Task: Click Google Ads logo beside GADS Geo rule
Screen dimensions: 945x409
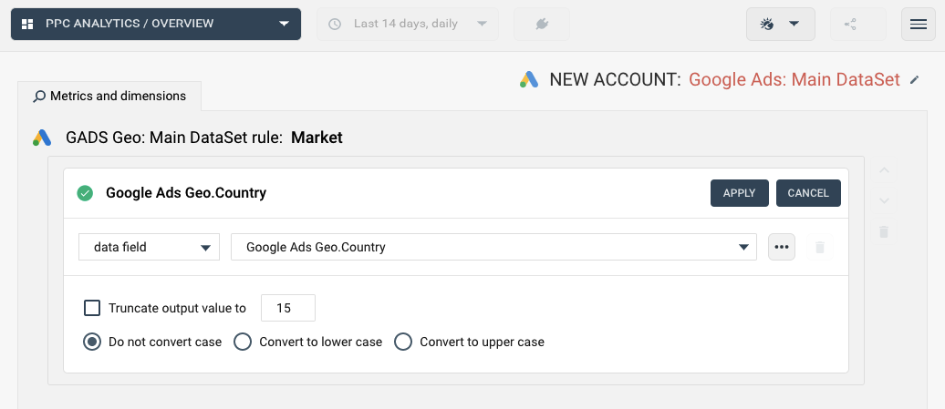Action: [x=42, y=138]
